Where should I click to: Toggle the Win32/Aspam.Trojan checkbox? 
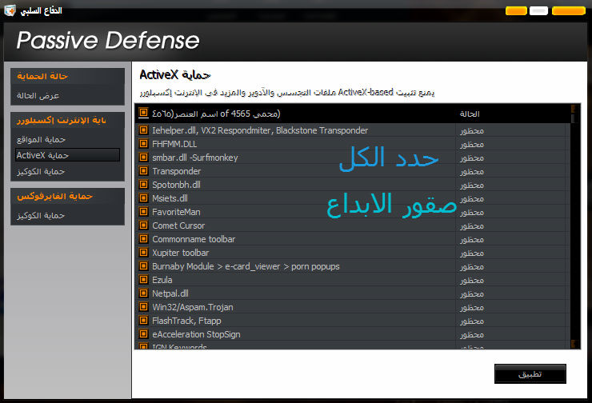point(144,307)
